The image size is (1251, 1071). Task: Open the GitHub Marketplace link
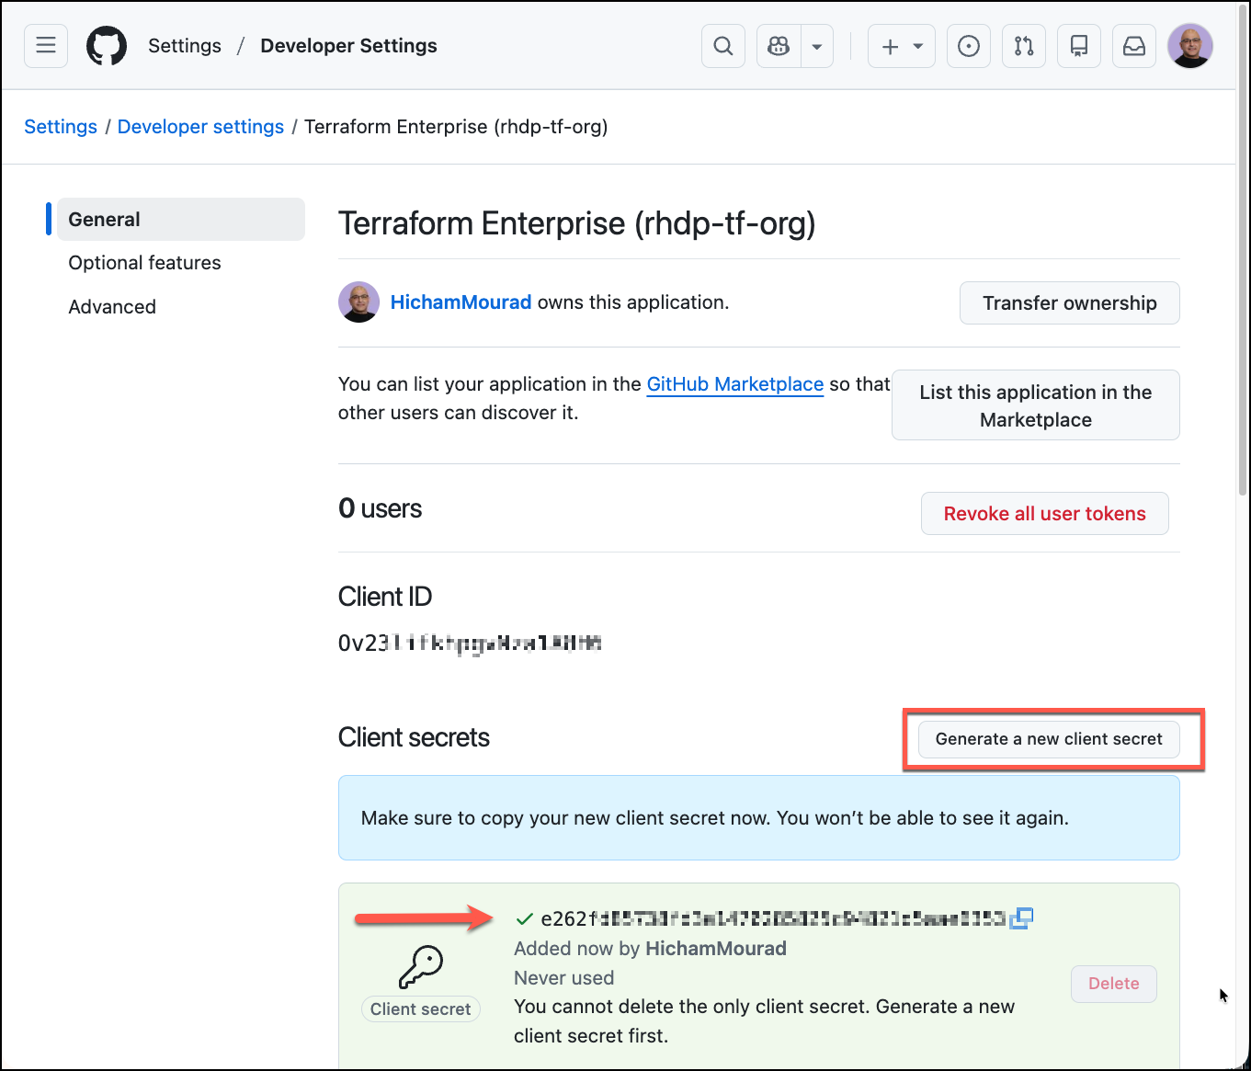coord(735,384)
